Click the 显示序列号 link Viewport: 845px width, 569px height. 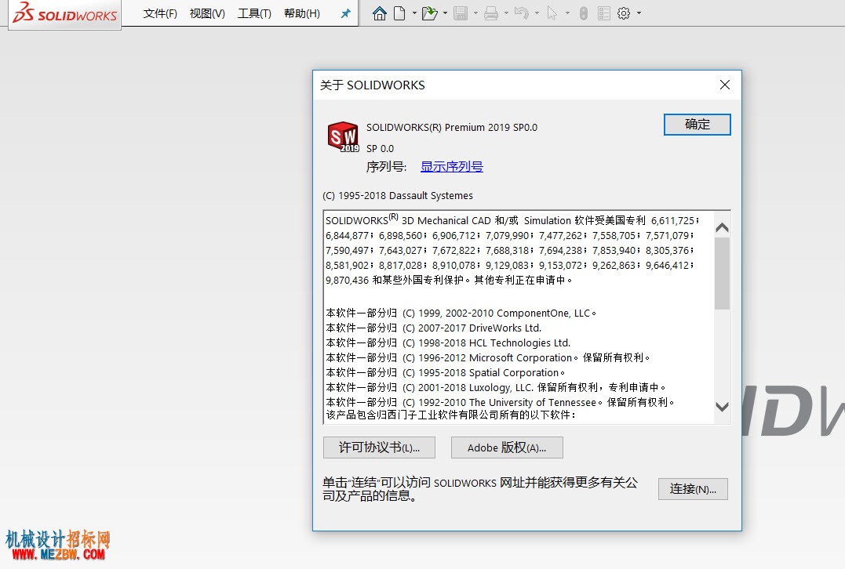click(452, 166)
